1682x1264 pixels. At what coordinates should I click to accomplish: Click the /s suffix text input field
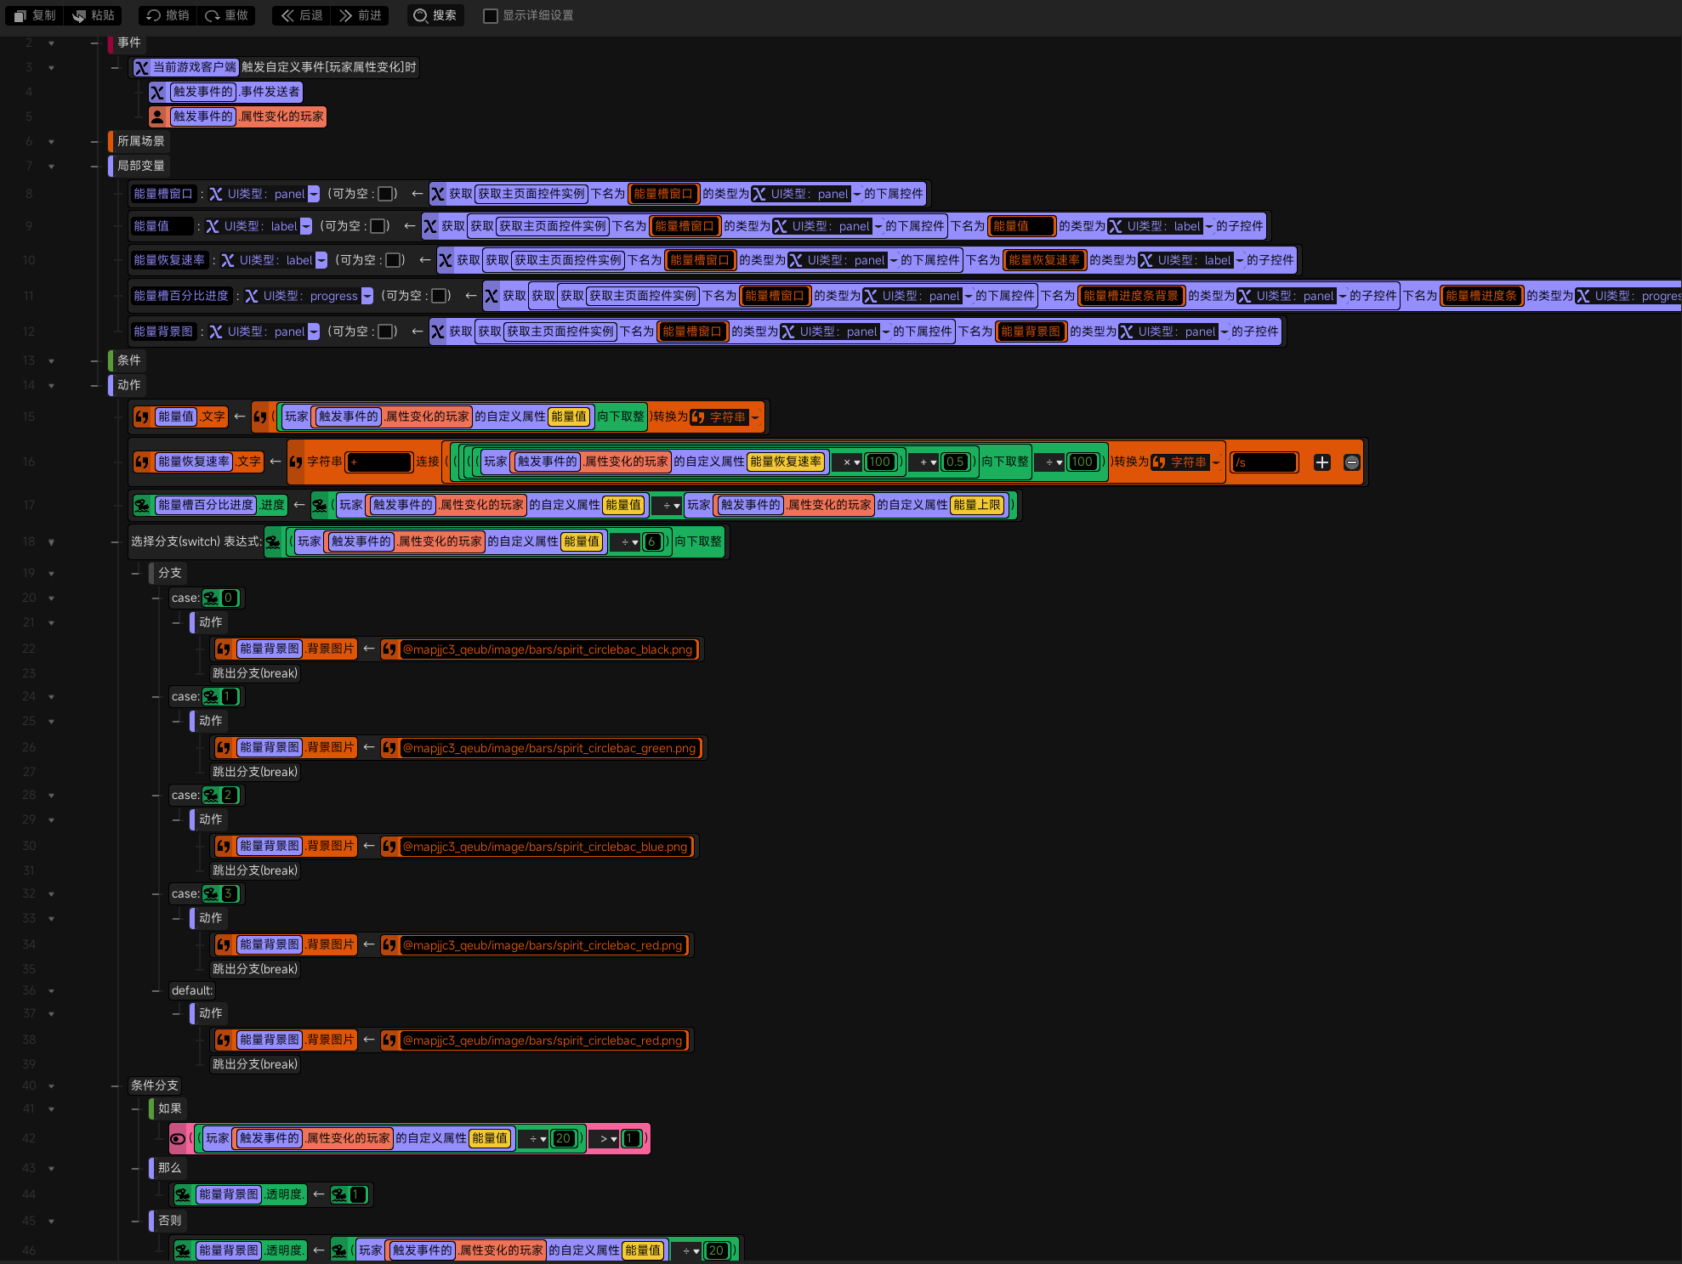pyautogui.click(x=1264, y=462)
